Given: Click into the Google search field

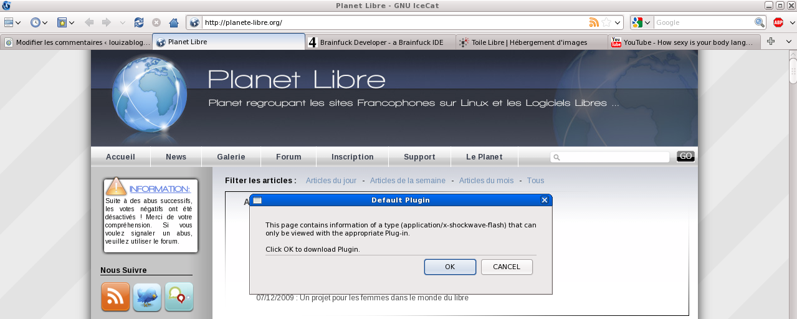Looking at the screenshot, I should pyautogui.click(x=704, y=22).
